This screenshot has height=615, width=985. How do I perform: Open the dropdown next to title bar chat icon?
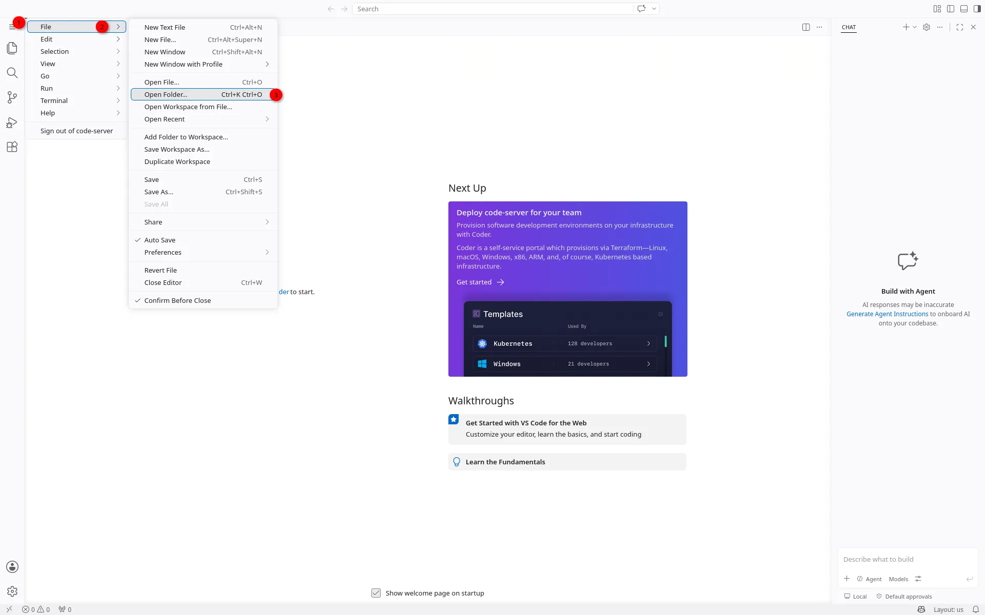[654, 9]
